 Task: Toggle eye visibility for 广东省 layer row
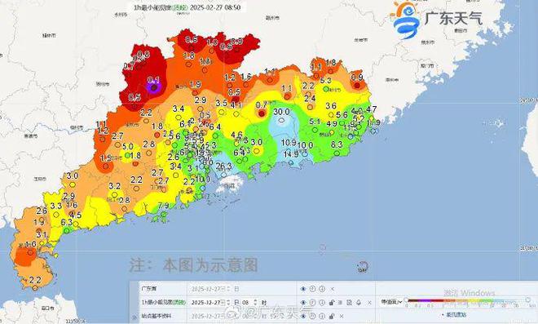pyautogui.click(x=303, y=289)
